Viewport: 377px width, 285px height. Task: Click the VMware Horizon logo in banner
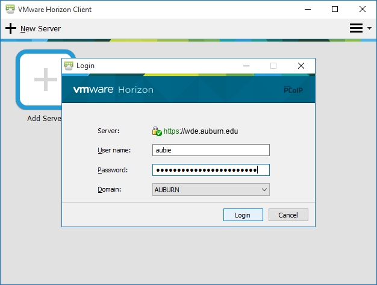pos(113,90)
